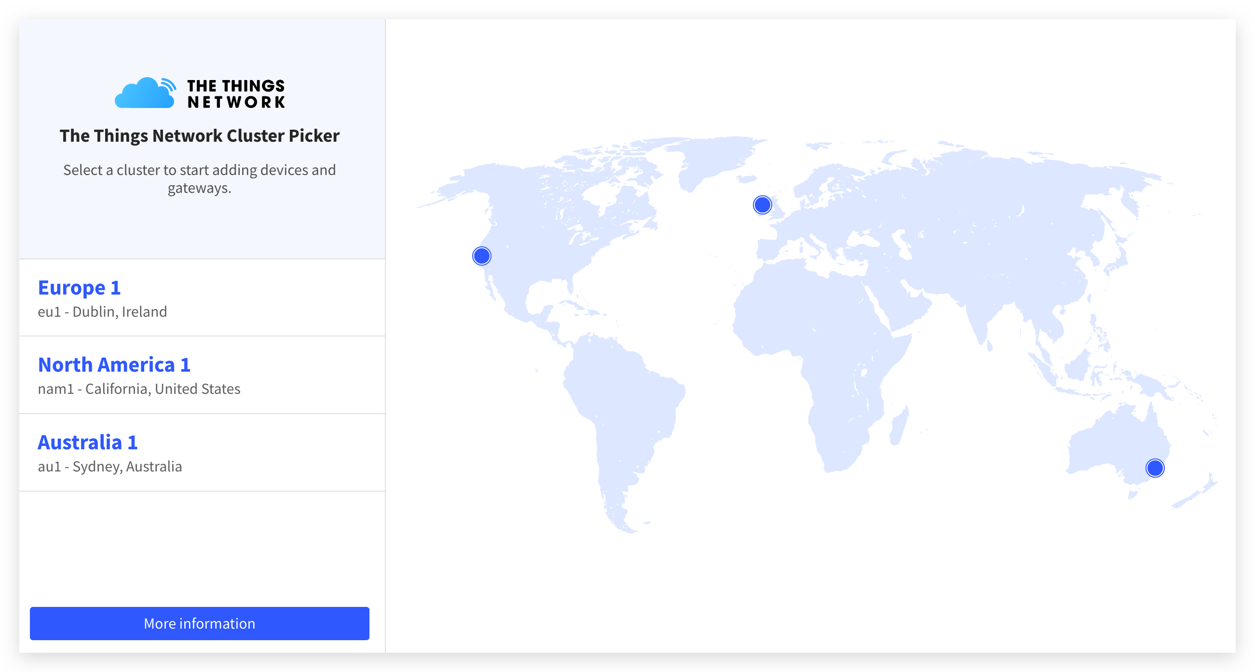Click the Sydney marker on the map
Screen dimensions: 1255x672
[x=1155, y=468]
